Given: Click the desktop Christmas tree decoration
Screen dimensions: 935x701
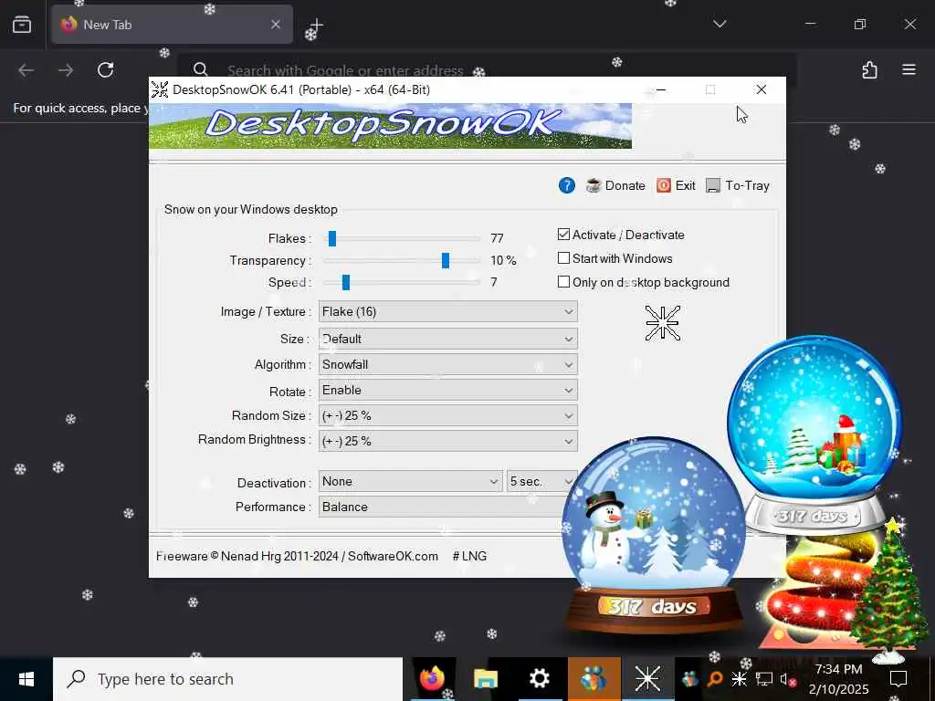Looking at the screenshot, I should click(888, 591).
